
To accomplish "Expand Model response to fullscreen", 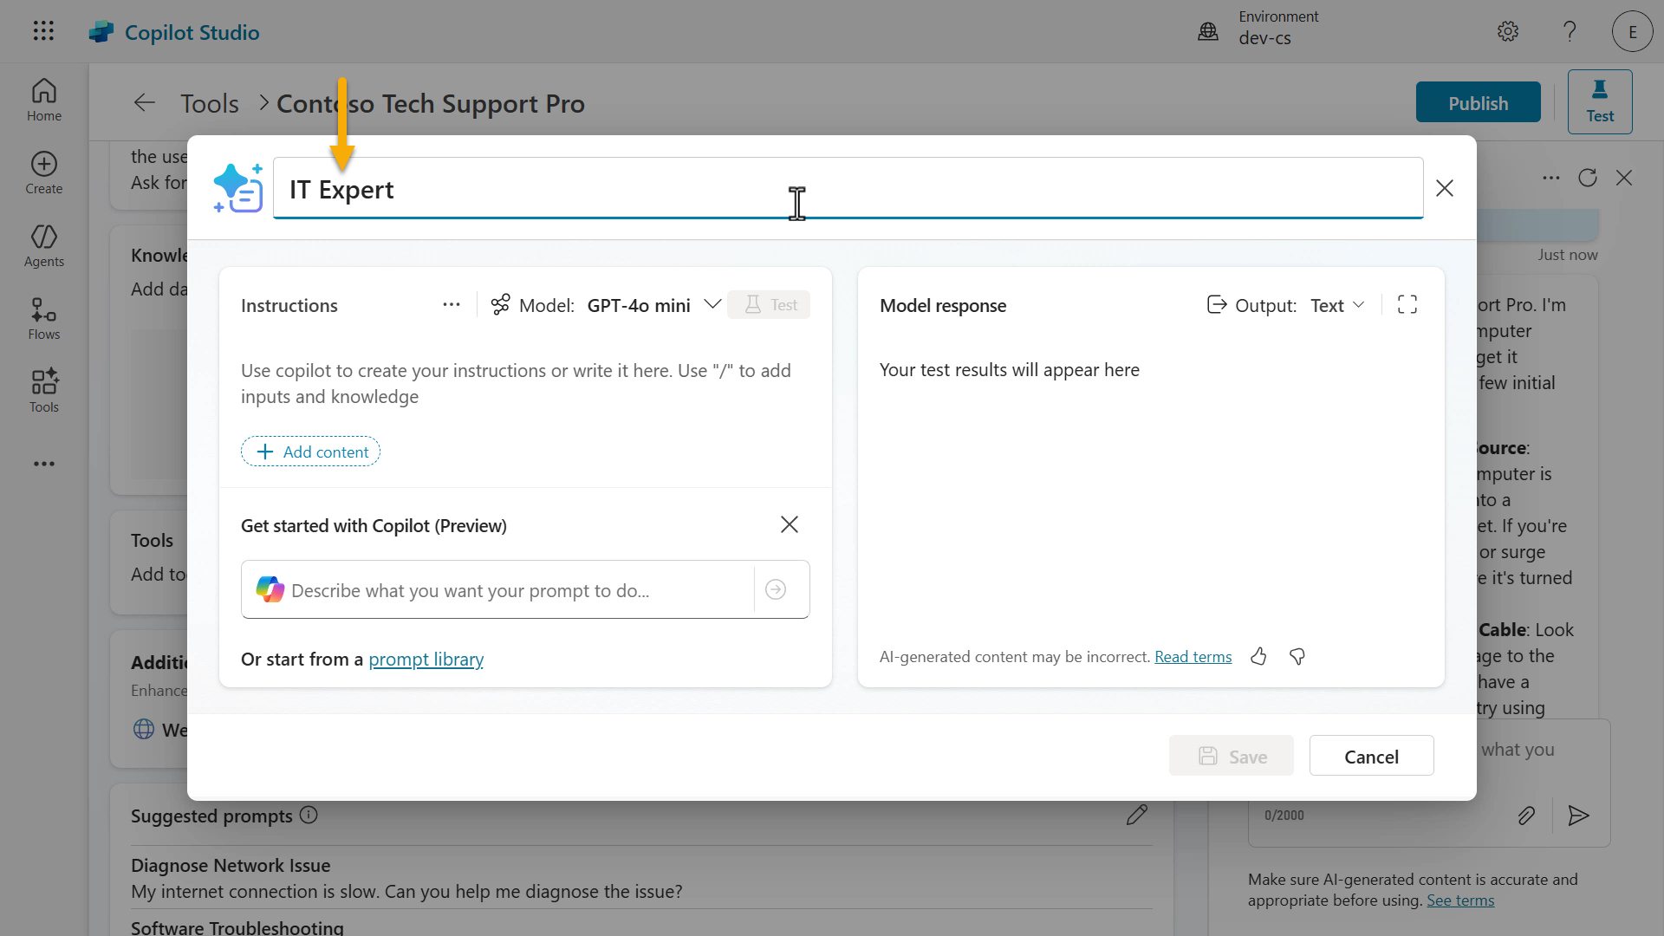I will (x=1407, y=304).
